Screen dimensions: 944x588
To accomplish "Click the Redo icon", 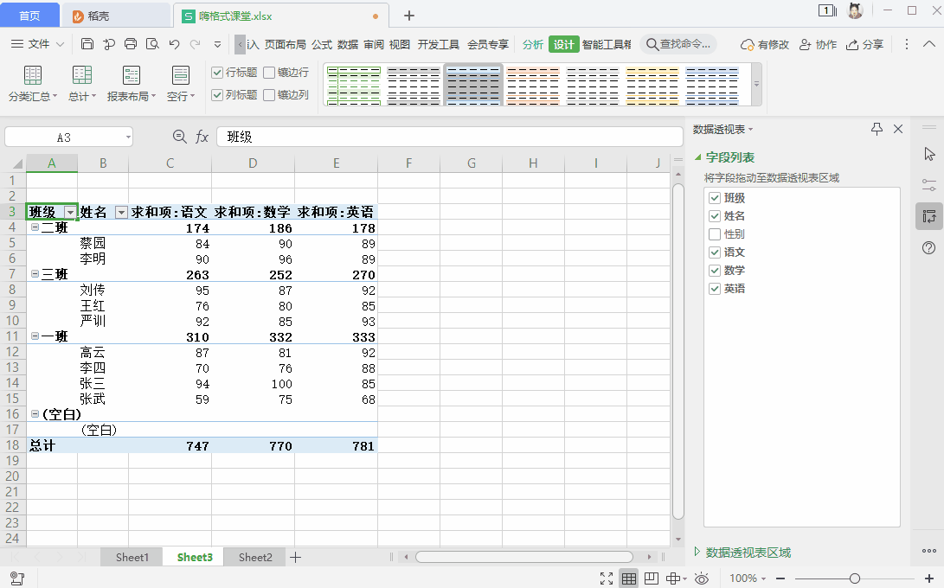I will coord(194,43).
